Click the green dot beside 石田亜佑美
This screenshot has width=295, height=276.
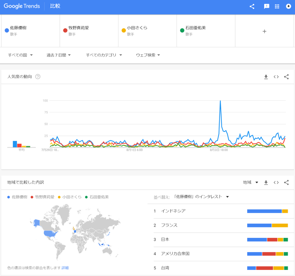click(x=182, y=30)
